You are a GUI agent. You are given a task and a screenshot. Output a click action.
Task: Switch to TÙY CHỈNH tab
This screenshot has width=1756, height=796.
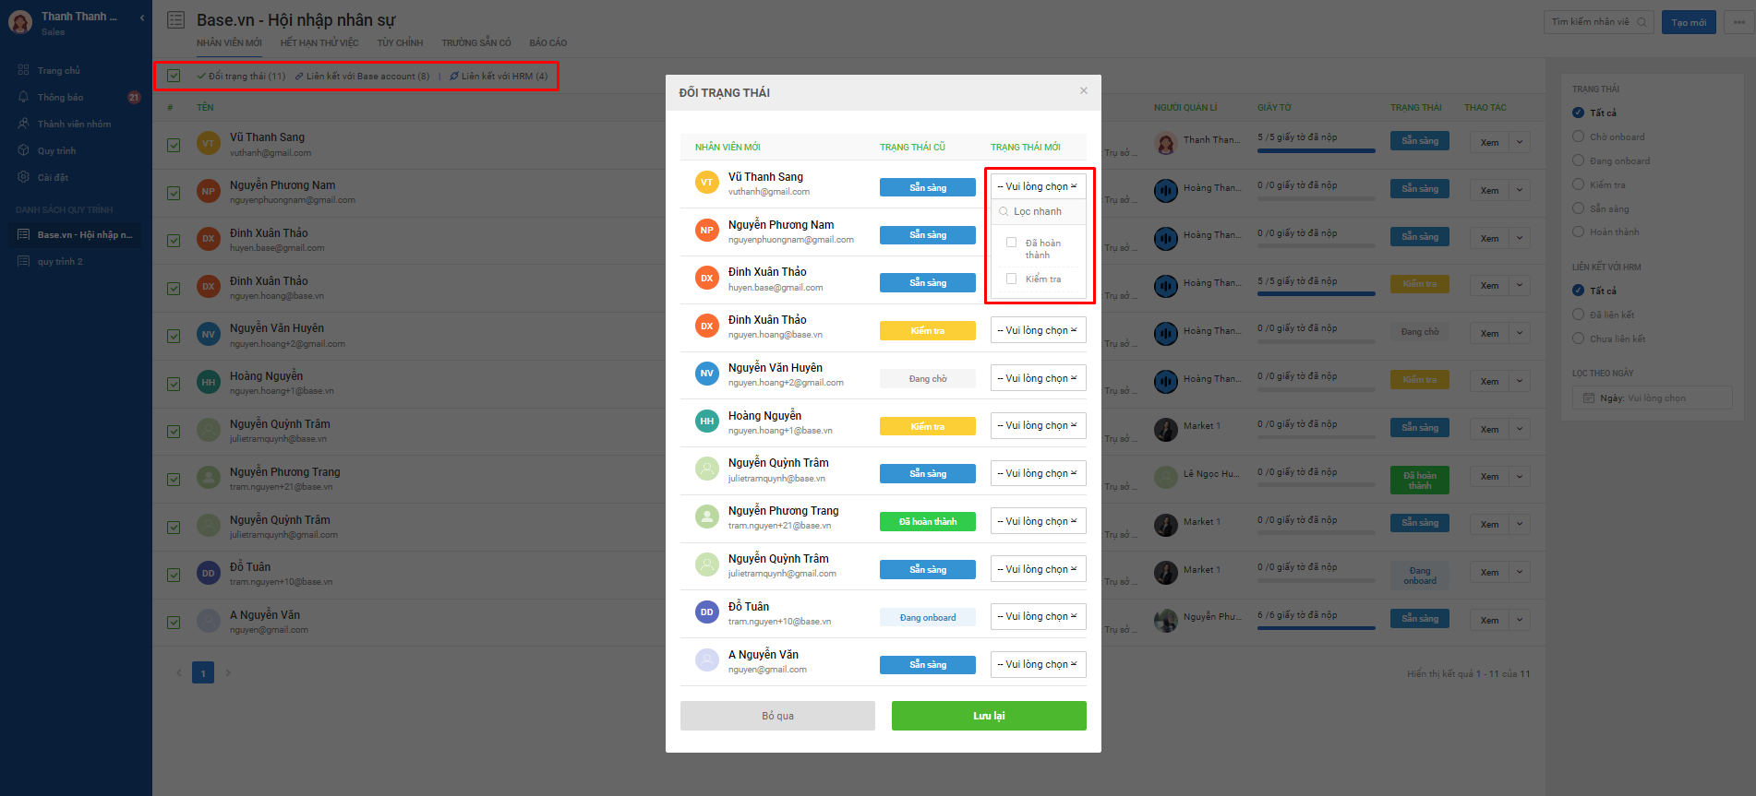point(400,43)
